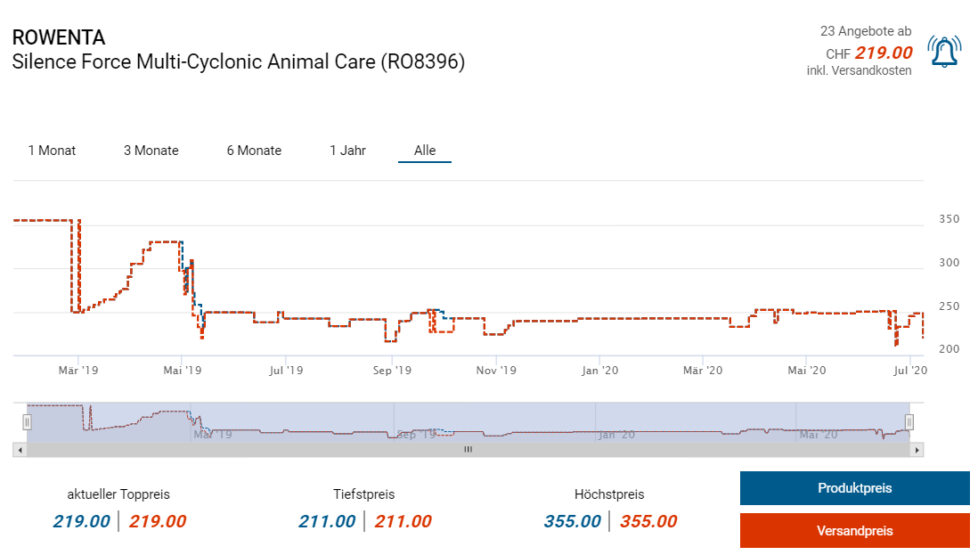This screenshot has width=978, height=555.
Task: Choose the 1 Jahr range
Action: (347, 151)
